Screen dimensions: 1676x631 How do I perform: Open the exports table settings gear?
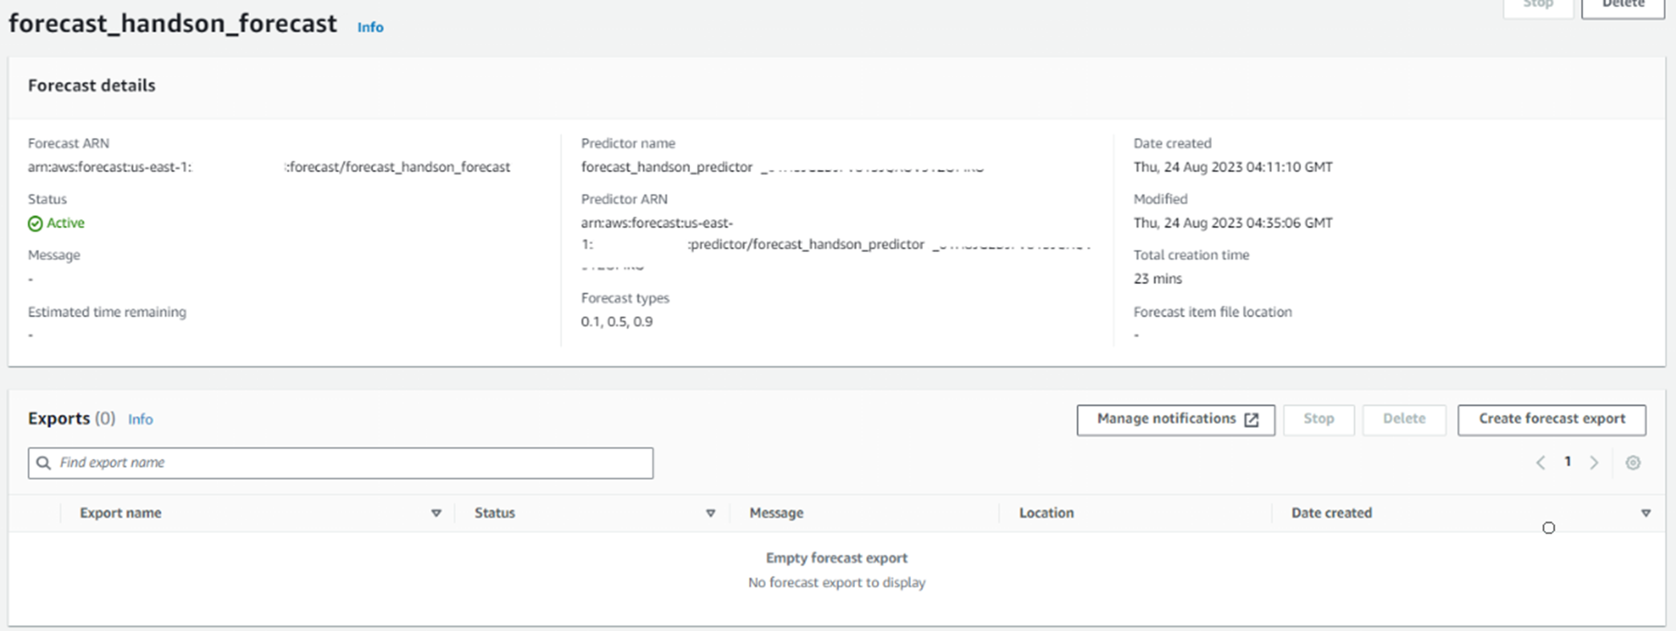tap(1632, 462)
